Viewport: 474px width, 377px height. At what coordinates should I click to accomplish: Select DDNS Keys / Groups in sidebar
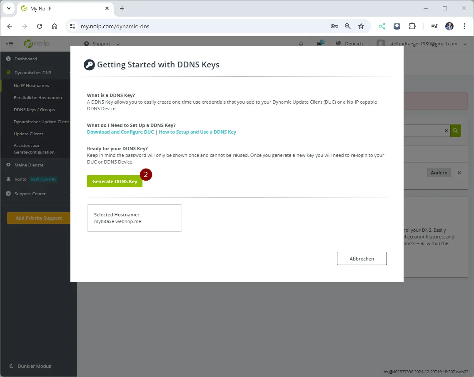pyautogui.click(x=34, y=109)
